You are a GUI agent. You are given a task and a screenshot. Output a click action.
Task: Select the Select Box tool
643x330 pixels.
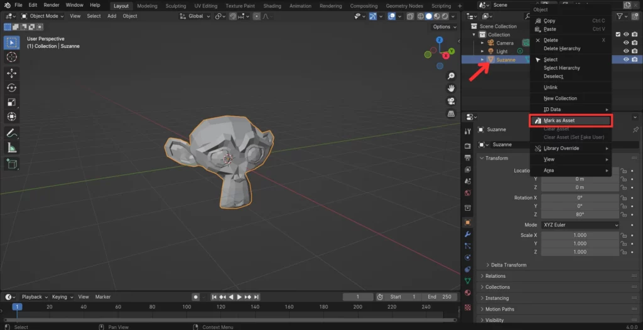pos(11,43)
